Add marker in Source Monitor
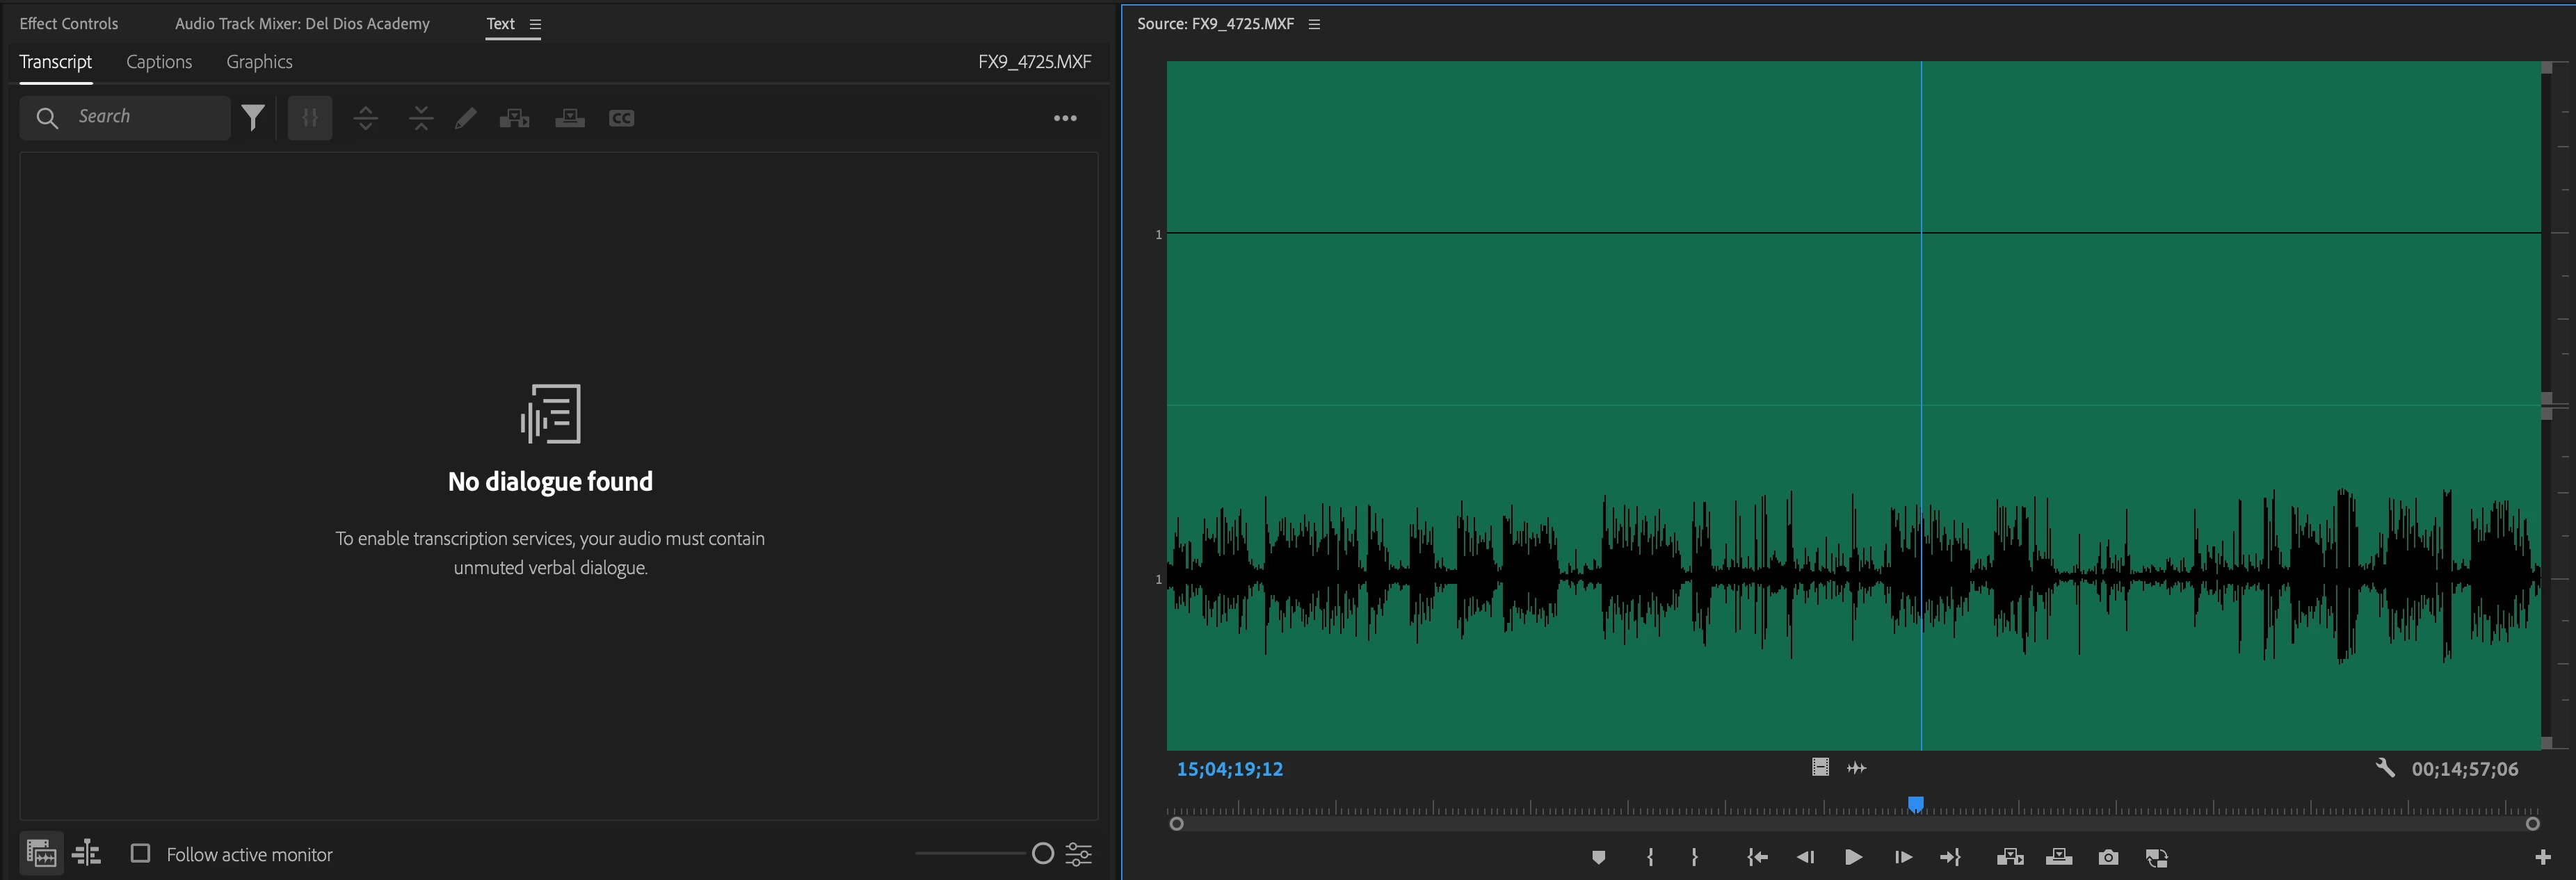 pyautogui.click(x=1598, y=857)
